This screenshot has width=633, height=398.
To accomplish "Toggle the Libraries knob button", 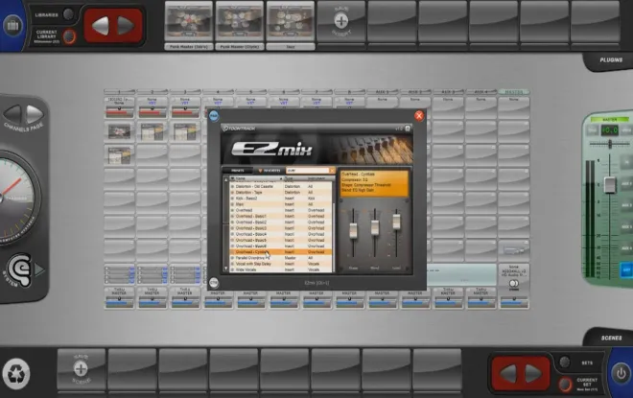I will point(69,14).
